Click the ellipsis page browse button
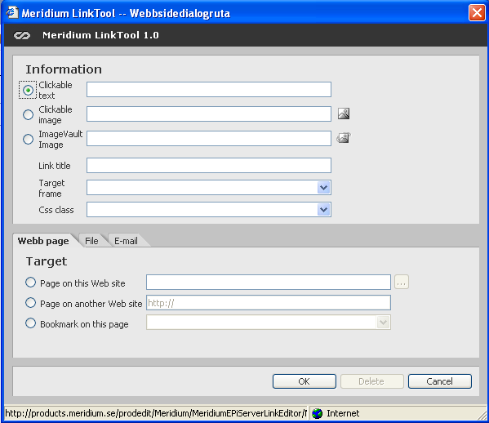The width and height of the screenshot is (489, 423). coord(402,282)
